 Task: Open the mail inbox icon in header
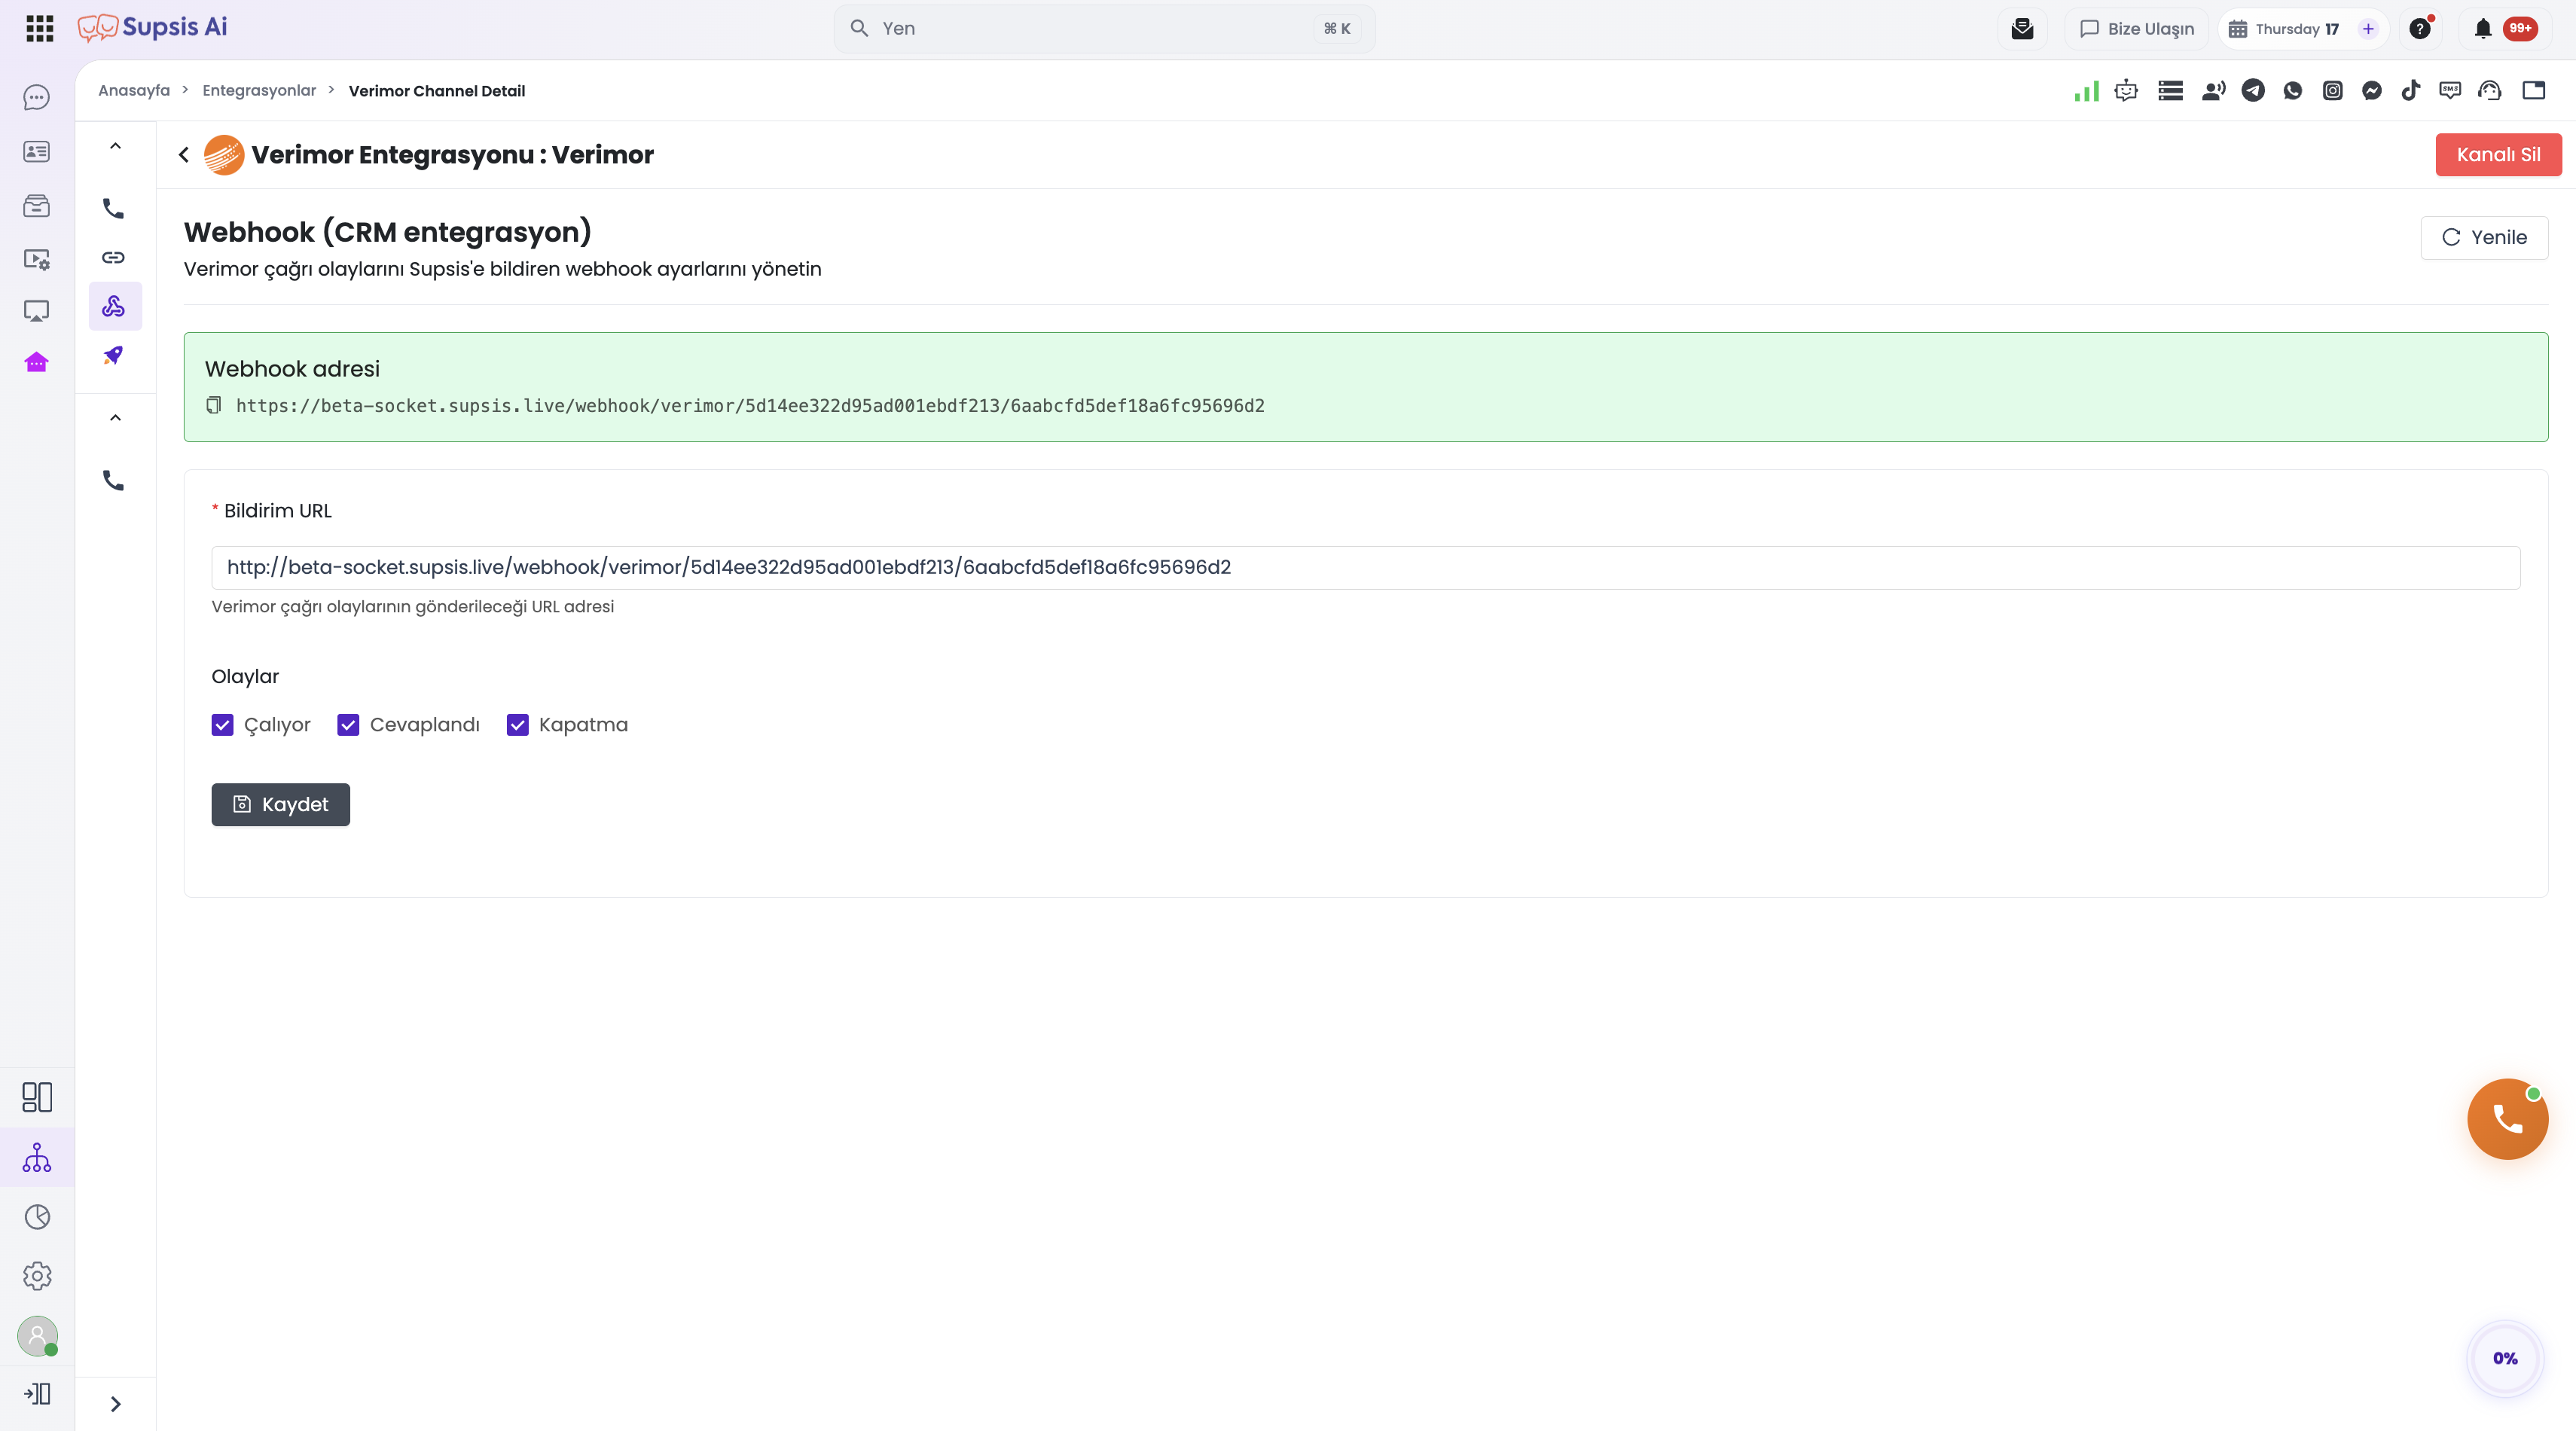[x=2022, y=29]
